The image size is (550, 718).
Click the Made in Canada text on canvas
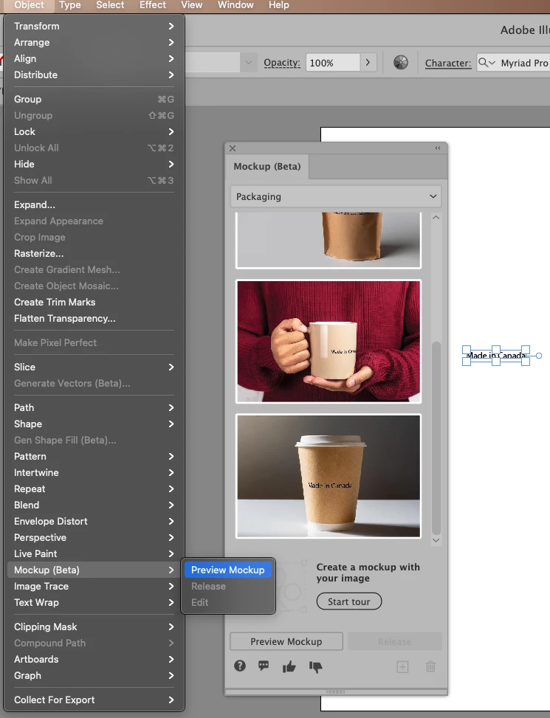tap(496, 356)
